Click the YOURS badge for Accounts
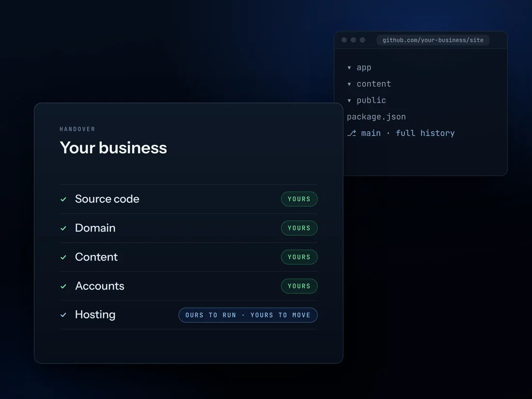 click(x=299, y=286)
